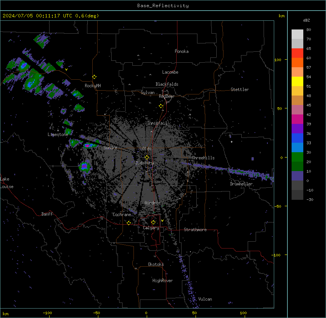Click the Base_Reflectivity title

coord(163,6)
